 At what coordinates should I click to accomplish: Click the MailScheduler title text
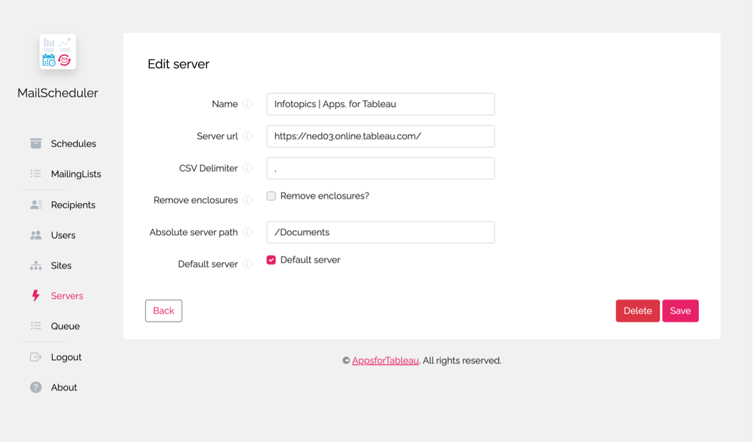(x=58, y=93)
